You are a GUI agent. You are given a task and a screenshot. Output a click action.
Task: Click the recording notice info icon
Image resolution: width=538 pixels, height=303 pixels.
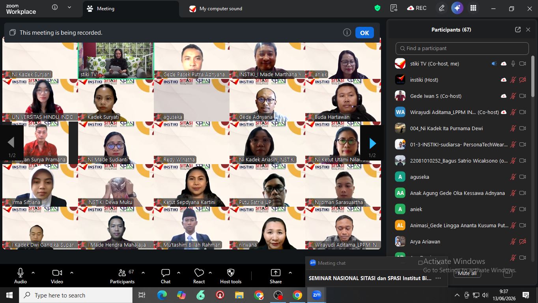pyautogui.click(x=347, y=32)
